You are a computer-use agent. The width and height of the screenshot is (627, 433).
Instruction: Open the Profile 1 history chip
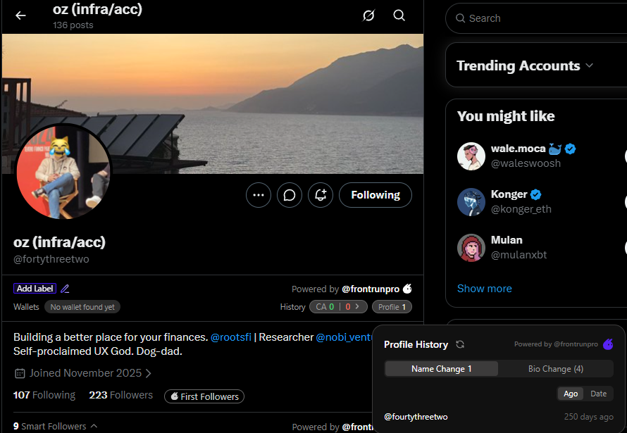click(392, 307)
